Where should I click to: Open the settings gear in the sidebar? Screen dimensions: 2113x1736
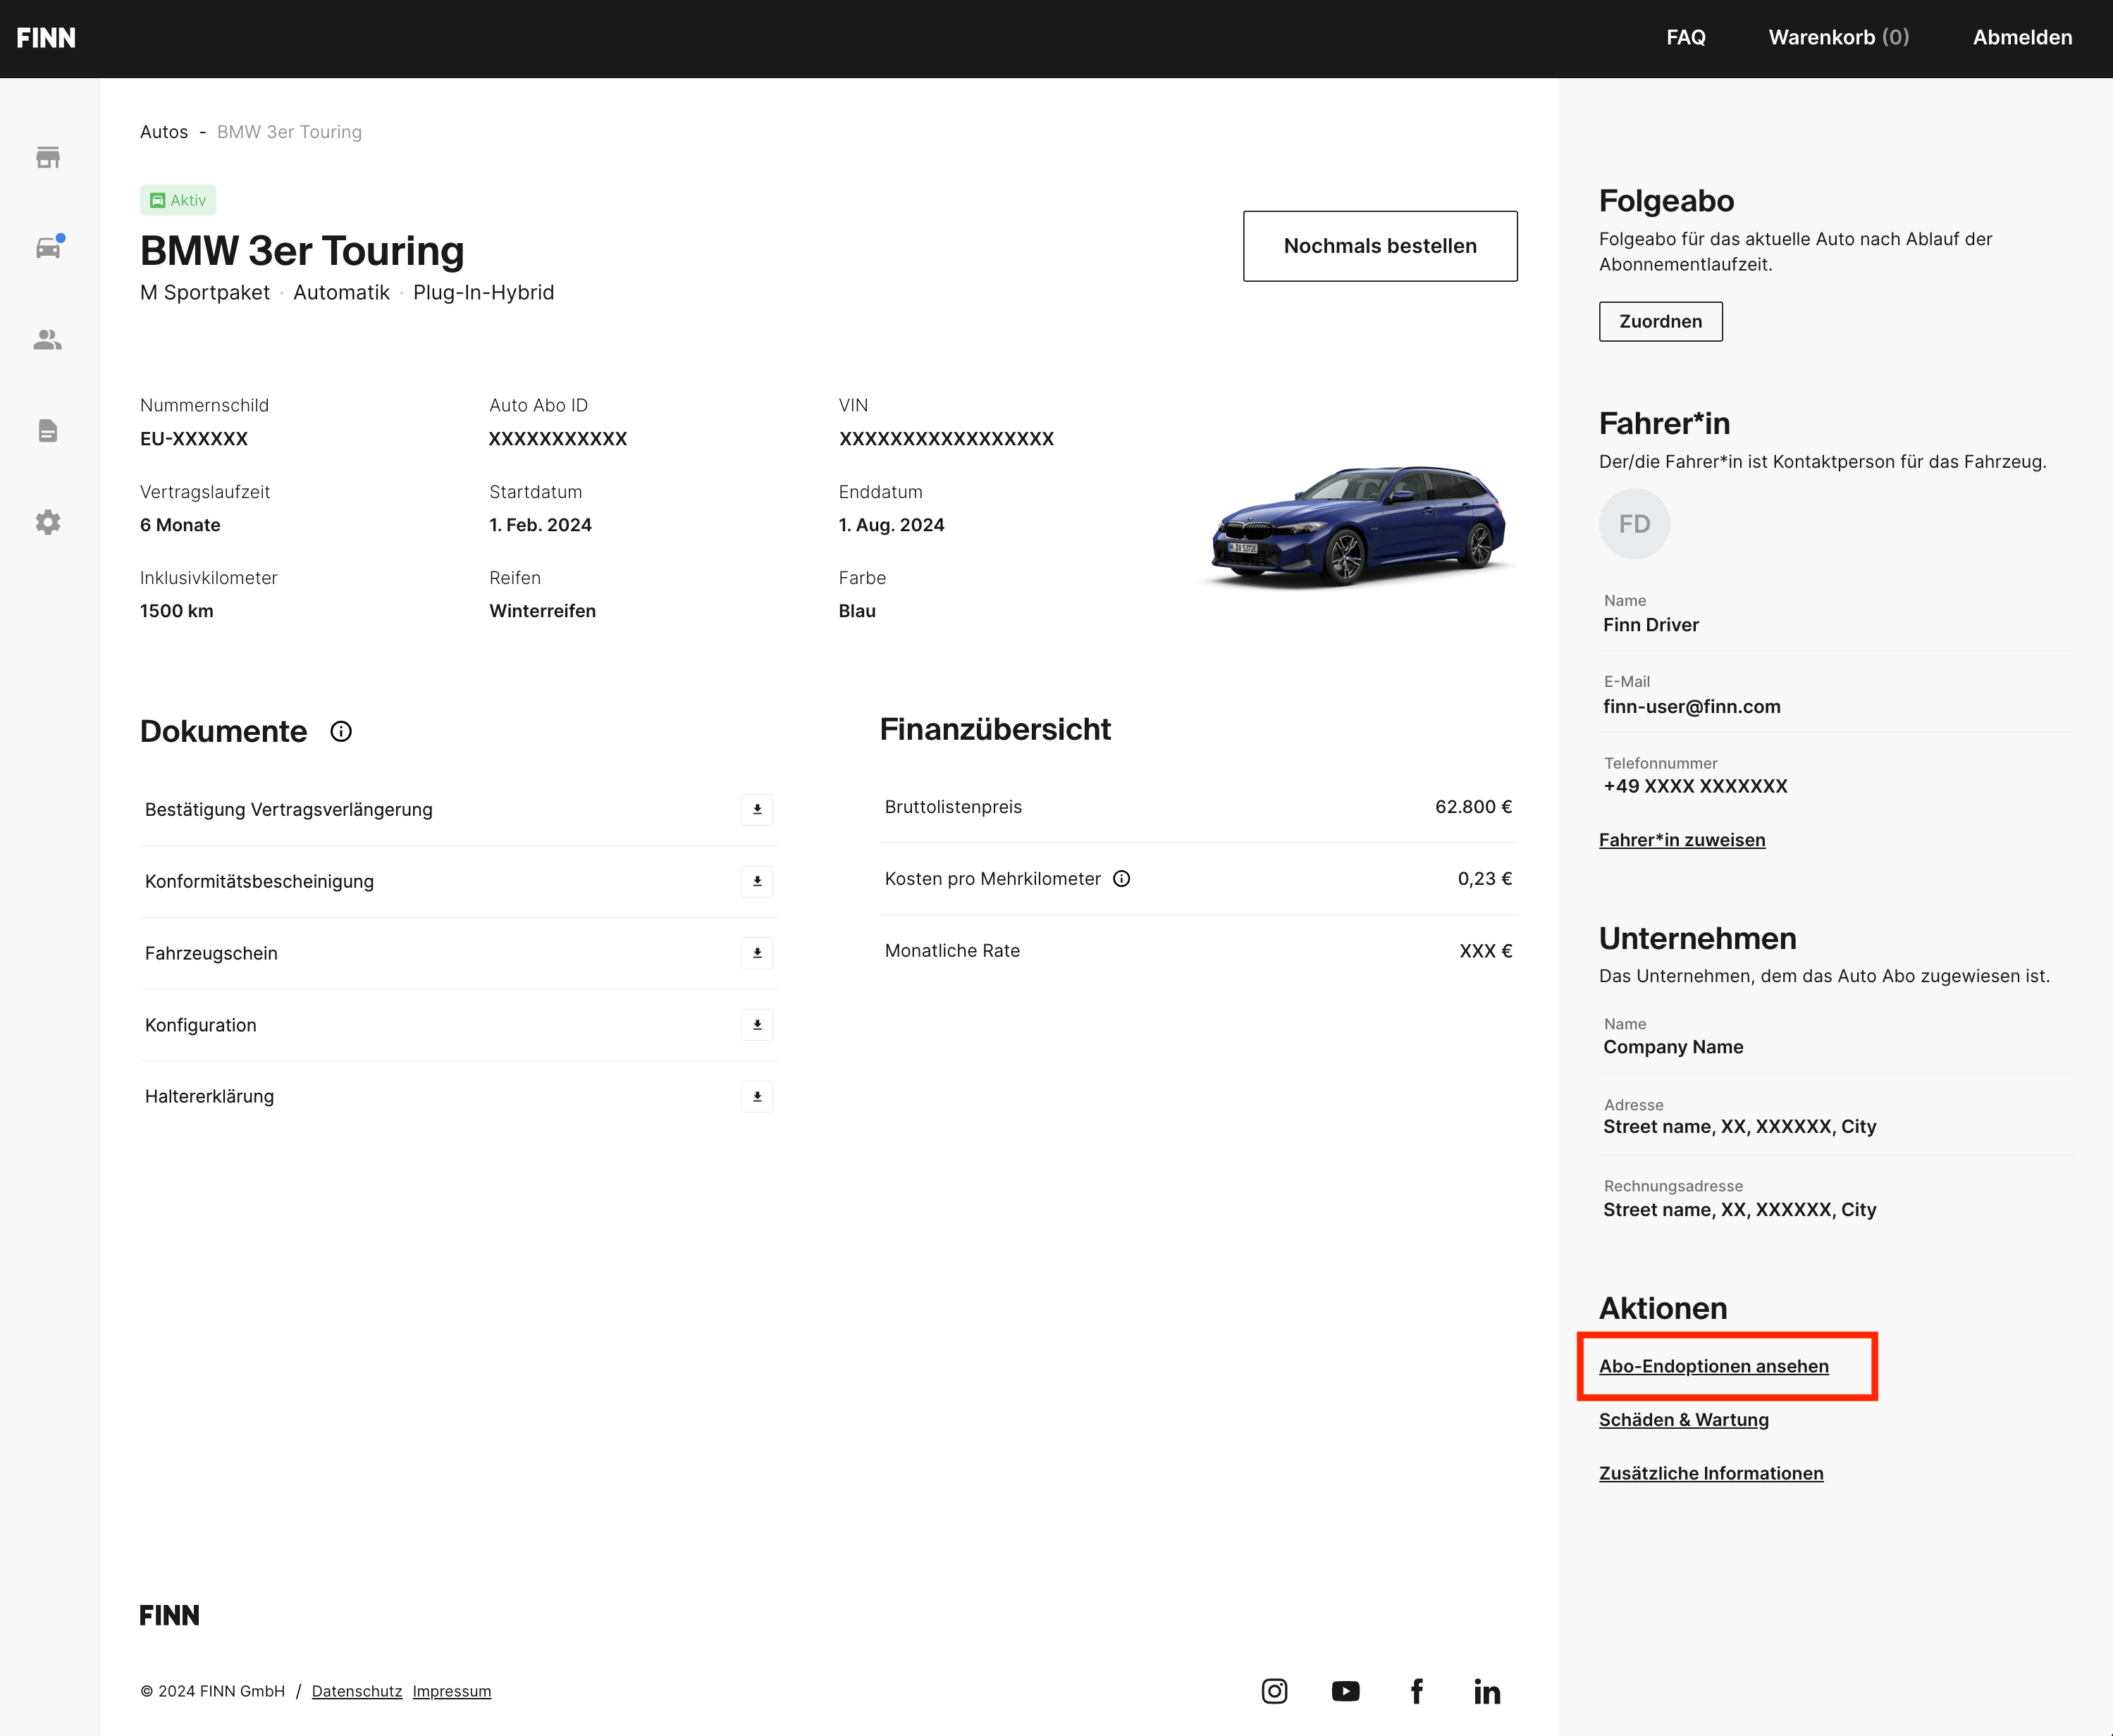[48, 522]
